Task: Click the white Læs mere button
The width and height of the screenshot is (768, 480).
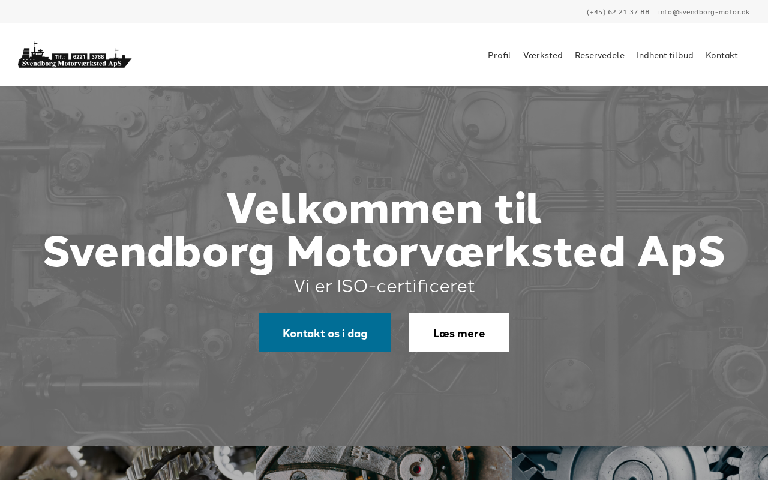Action: click(x=459, y=333)
